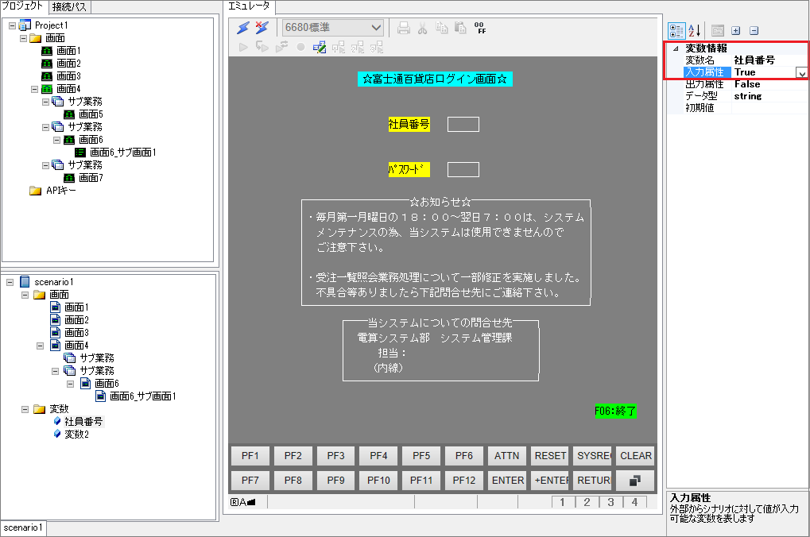Click status bar session number 3
810x537 pixels.
point(610,502)
